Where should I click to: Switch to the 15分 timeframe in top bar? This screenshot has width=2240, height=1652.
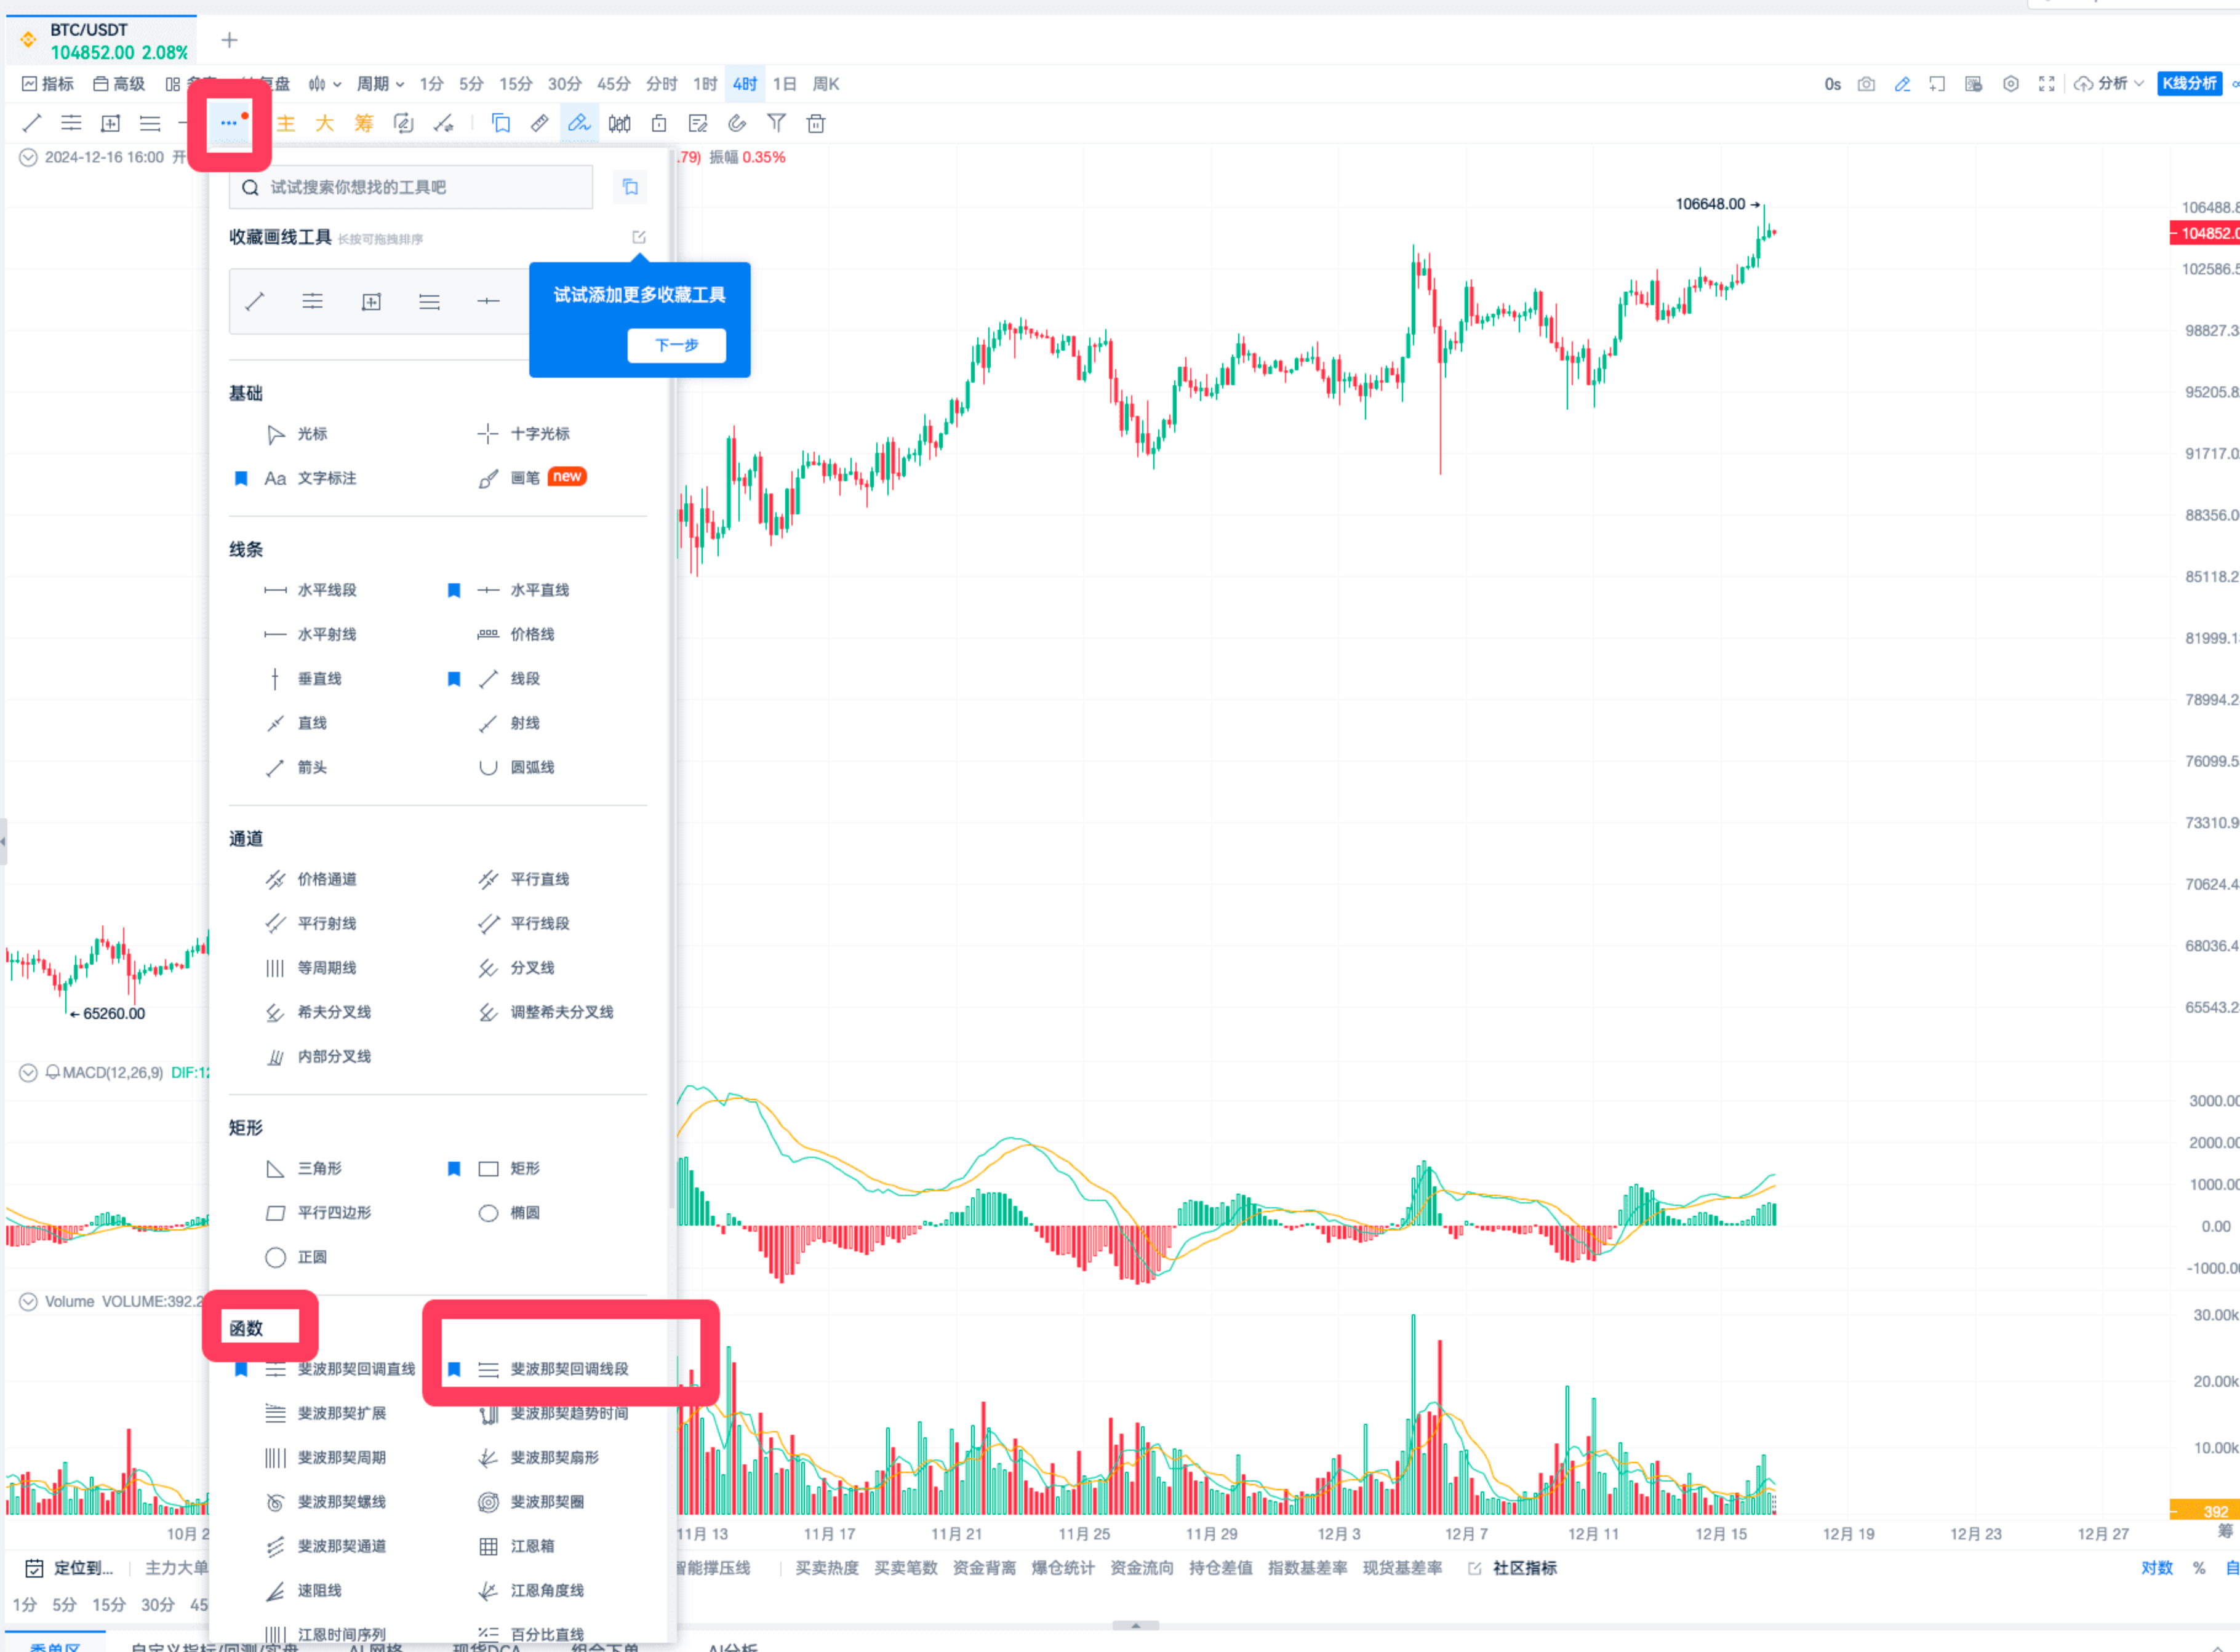pos(516,84)
